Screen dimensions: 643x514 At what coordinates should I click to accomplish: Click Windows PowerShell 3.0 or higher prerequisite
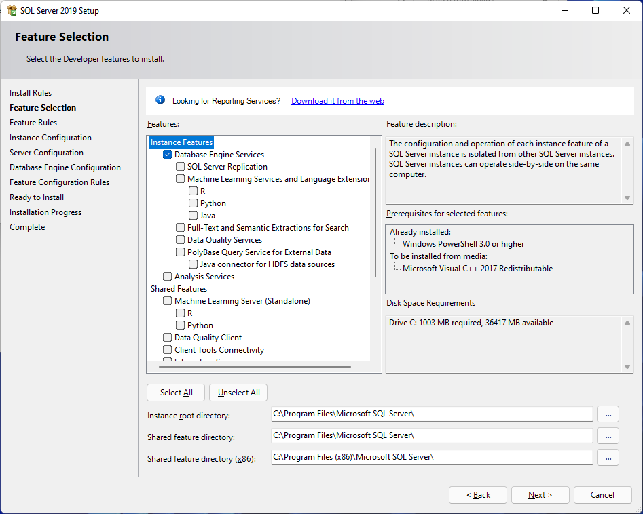tap(463, 244)
